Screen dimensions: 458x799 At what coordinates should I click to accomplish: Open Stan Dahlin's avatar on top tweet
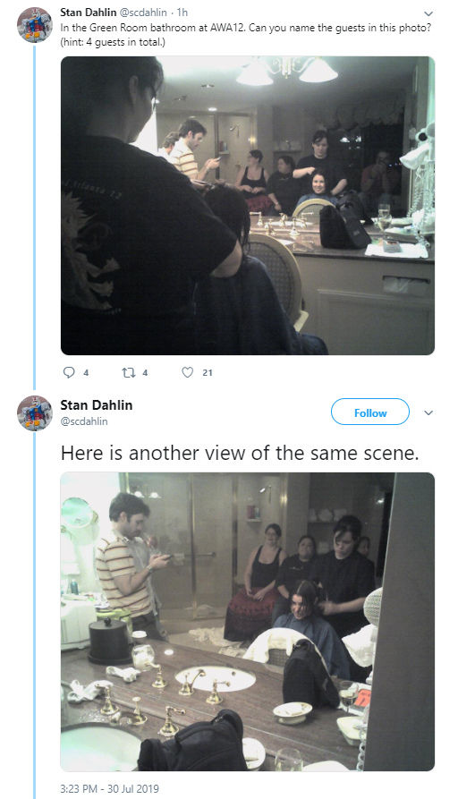coord(35,25)
